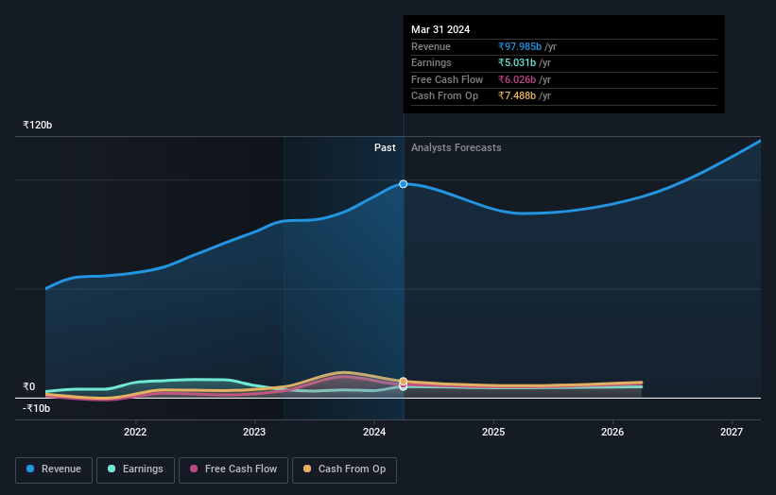The height and width of the screenshot is (495, 776).
Task: Click the ₹6.026b free cash flow value
Action: click(x=517, y=79)
